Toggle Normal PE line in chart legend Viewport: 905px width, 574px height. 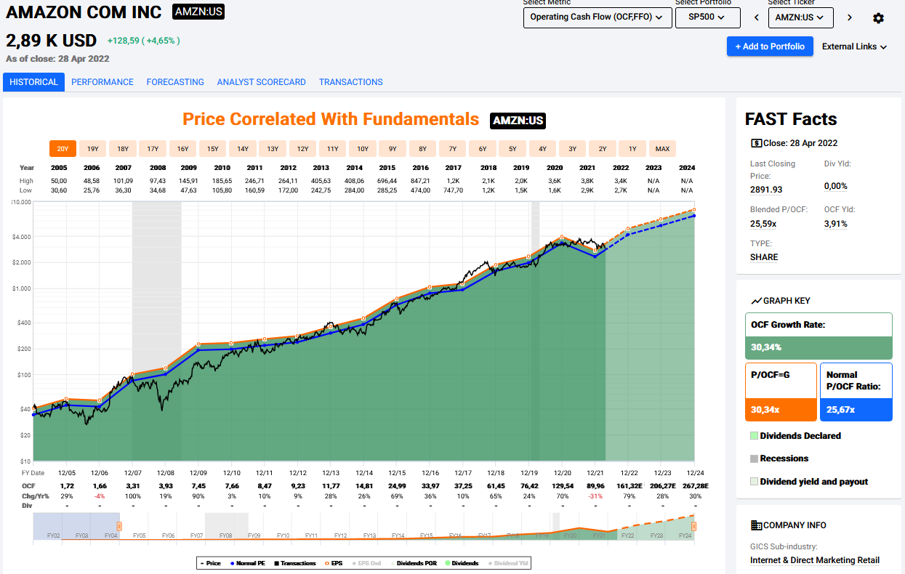pos(247,563)
